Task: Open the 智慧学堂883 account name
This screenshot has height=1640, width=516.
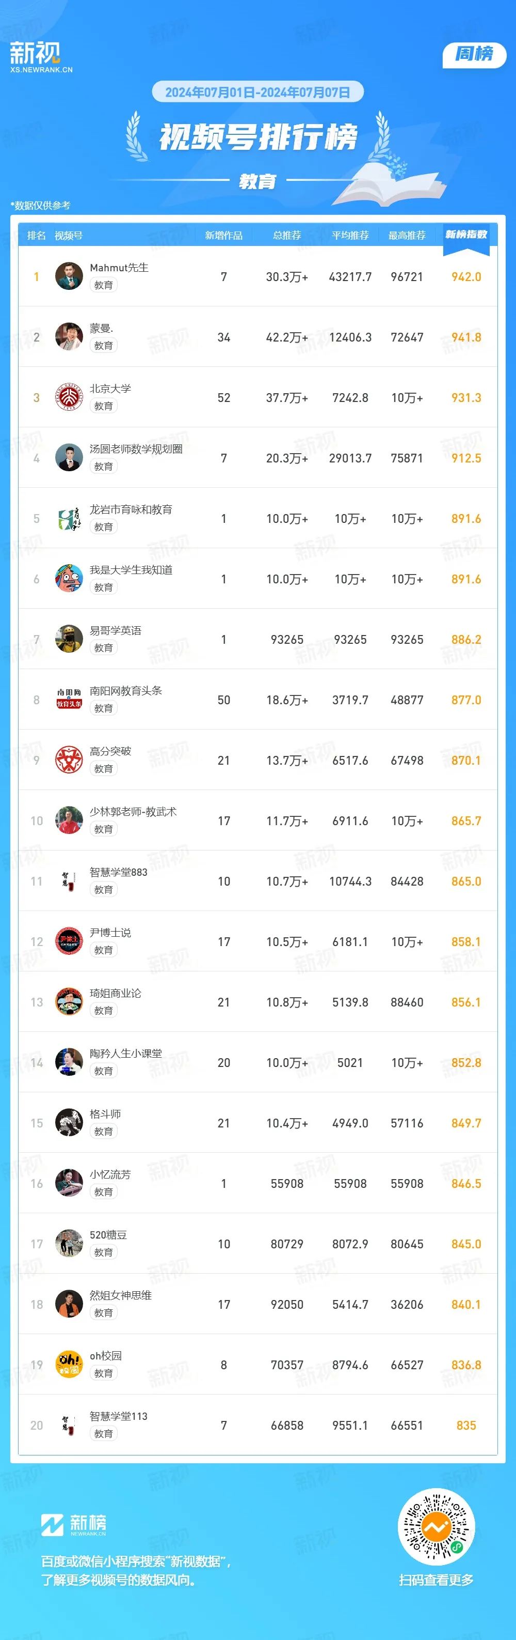Action: [x=118, y=872]
